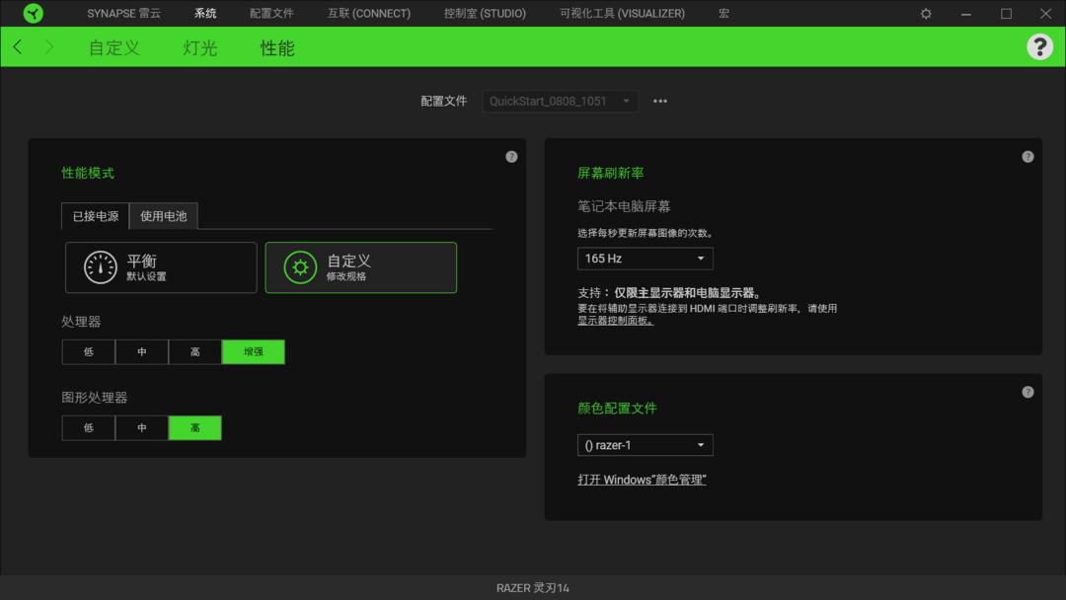
Task: Click the Razer logo icon
Action: pyautogui.click(x=31, y=13)
